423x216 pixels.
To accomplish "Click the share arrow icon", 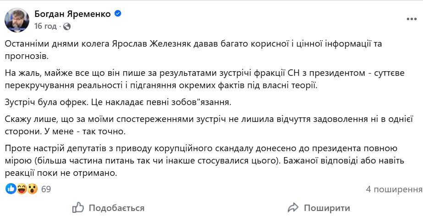I will point(293,208).
